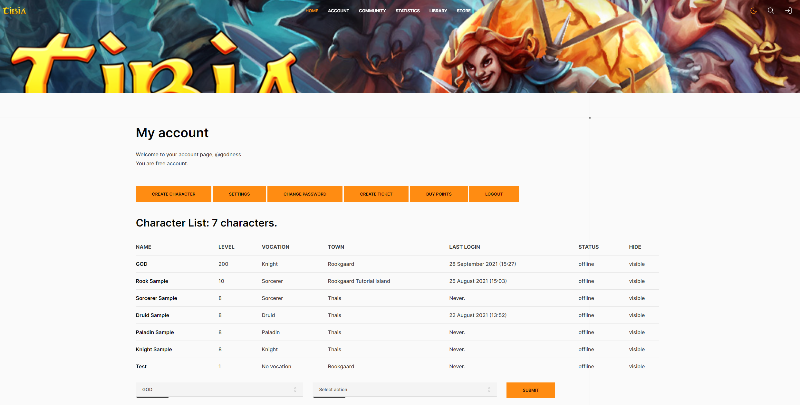Click 'Rookgaard Tutorial Island' town cell

pos(359,281)
